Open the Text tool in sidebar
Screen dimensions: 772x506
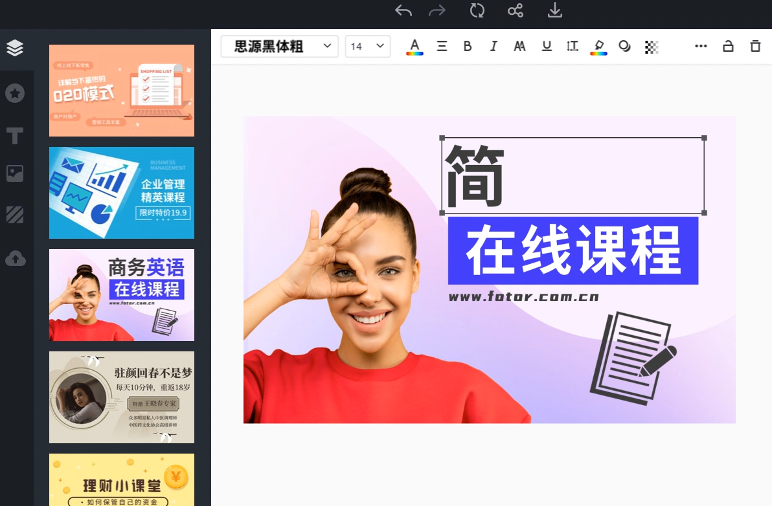pyautogui.click(x=15, y=136)
